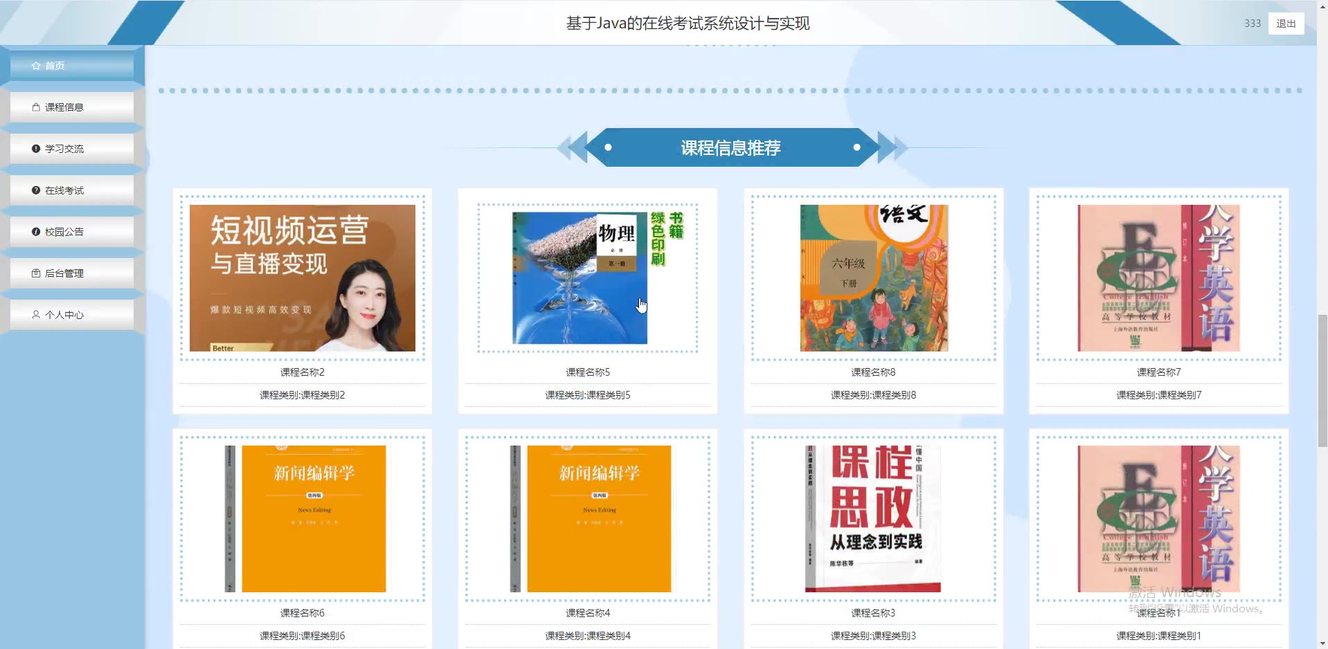This screenshot has width=1328, height=649.
Task: Click the username 333 in header
Action: [x=1253, y=24]
